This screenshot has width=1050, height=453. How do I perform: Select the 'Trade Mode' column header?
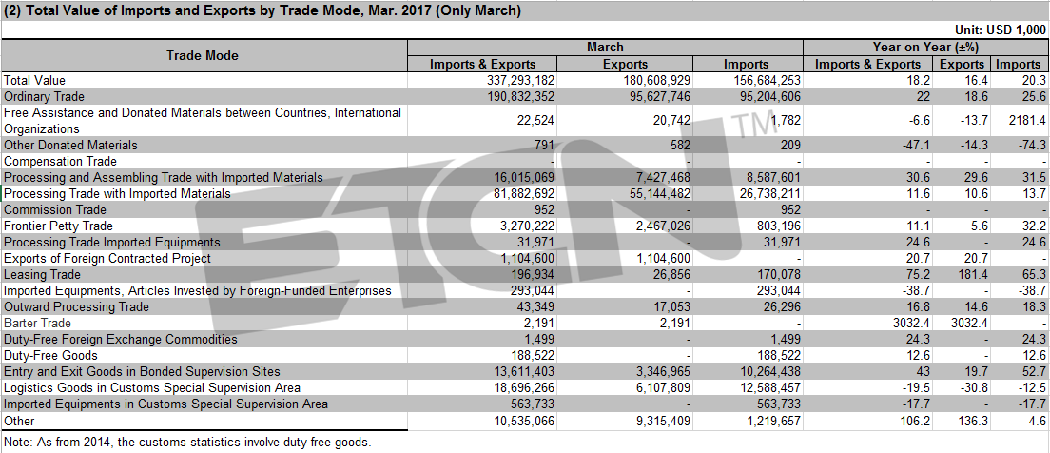click(x=203, y=55)
